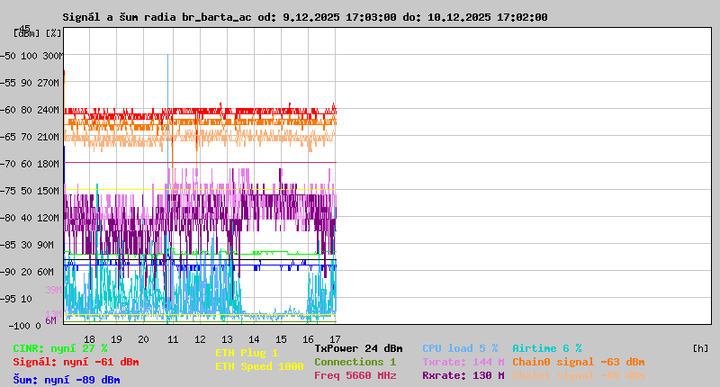The width and height of the screenshot is (720, 387).
Task: Click the hour 20 label on time axis
Action: point(143,338)
